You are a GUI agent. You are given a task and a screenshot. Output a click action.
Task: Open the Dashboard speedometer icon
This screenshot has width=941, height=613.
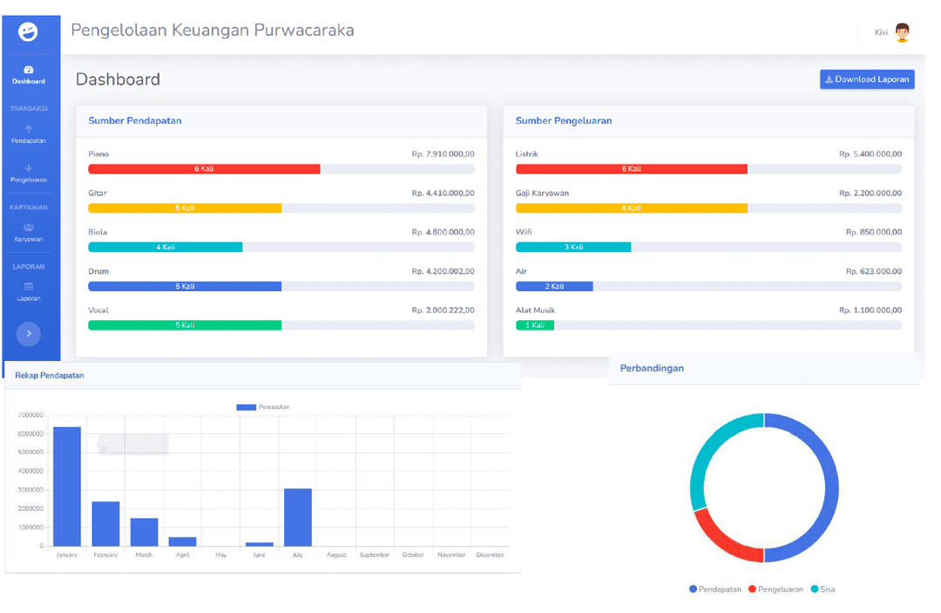coord(29,70)
